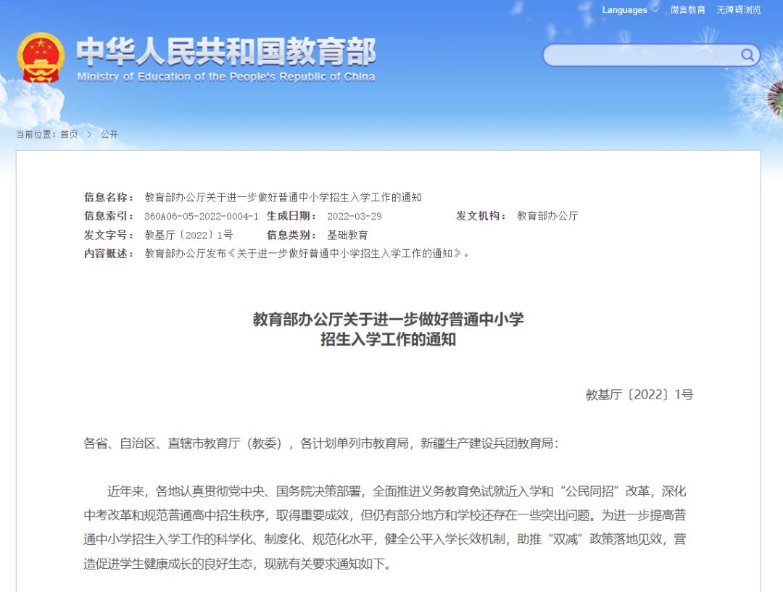
Task: Click the date 2022-03-29
Action: coord(355,216)
